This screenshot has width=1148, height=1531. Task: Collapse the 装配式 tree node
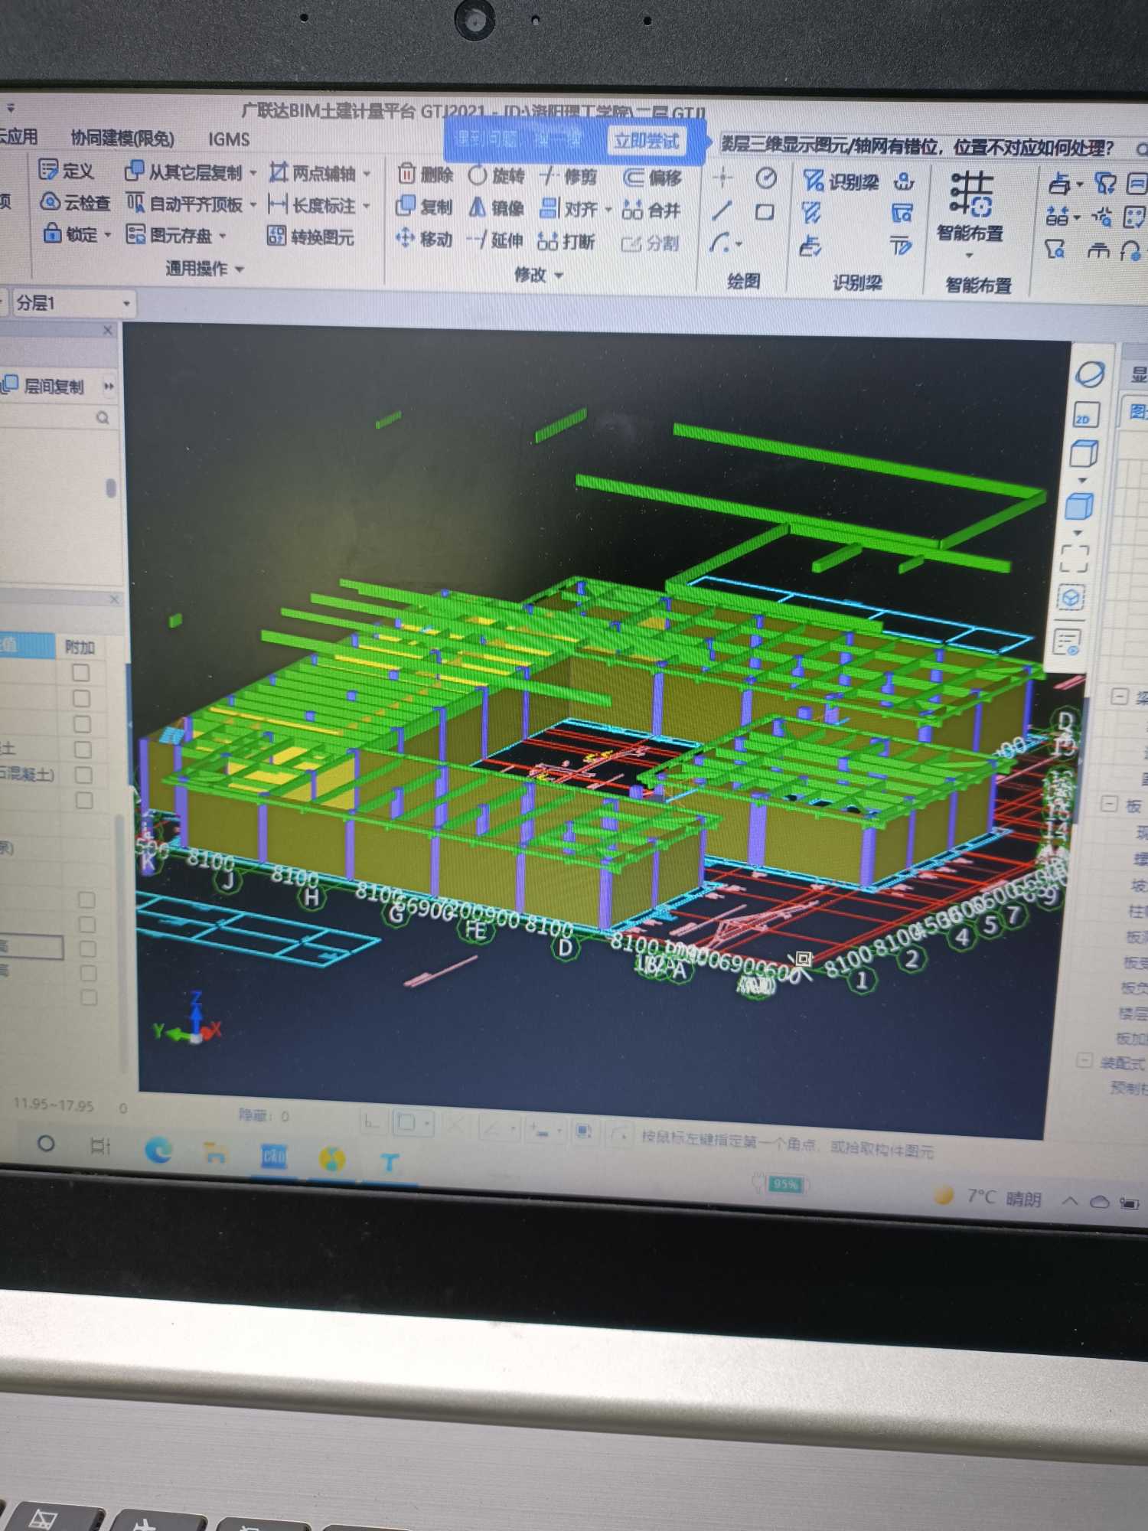click(x=1084, y=1060)
